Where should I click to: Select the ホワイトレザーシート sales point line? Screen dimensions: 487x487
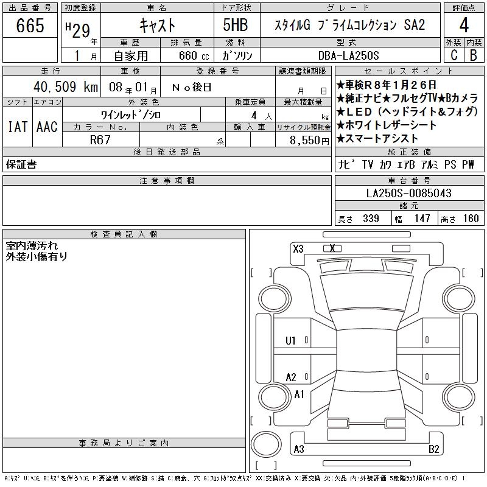391,125
